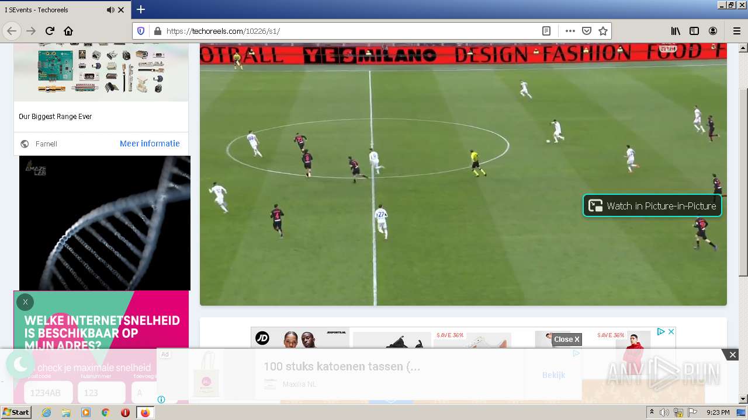Viewport: 748px width, 420px height.
Task: Click the URL address field
Action: pos(351,31)
